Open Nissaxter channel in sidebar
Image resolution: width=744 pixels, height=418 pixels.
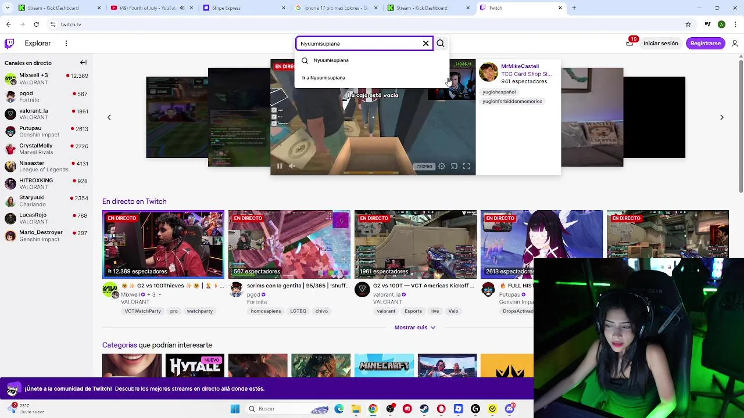(46, 166)
